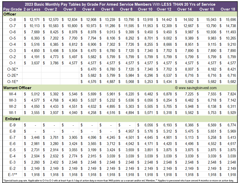Screen dimensions: 239x183
Task: Click the 'Over 18' column header
Action: tap(228, 9)
